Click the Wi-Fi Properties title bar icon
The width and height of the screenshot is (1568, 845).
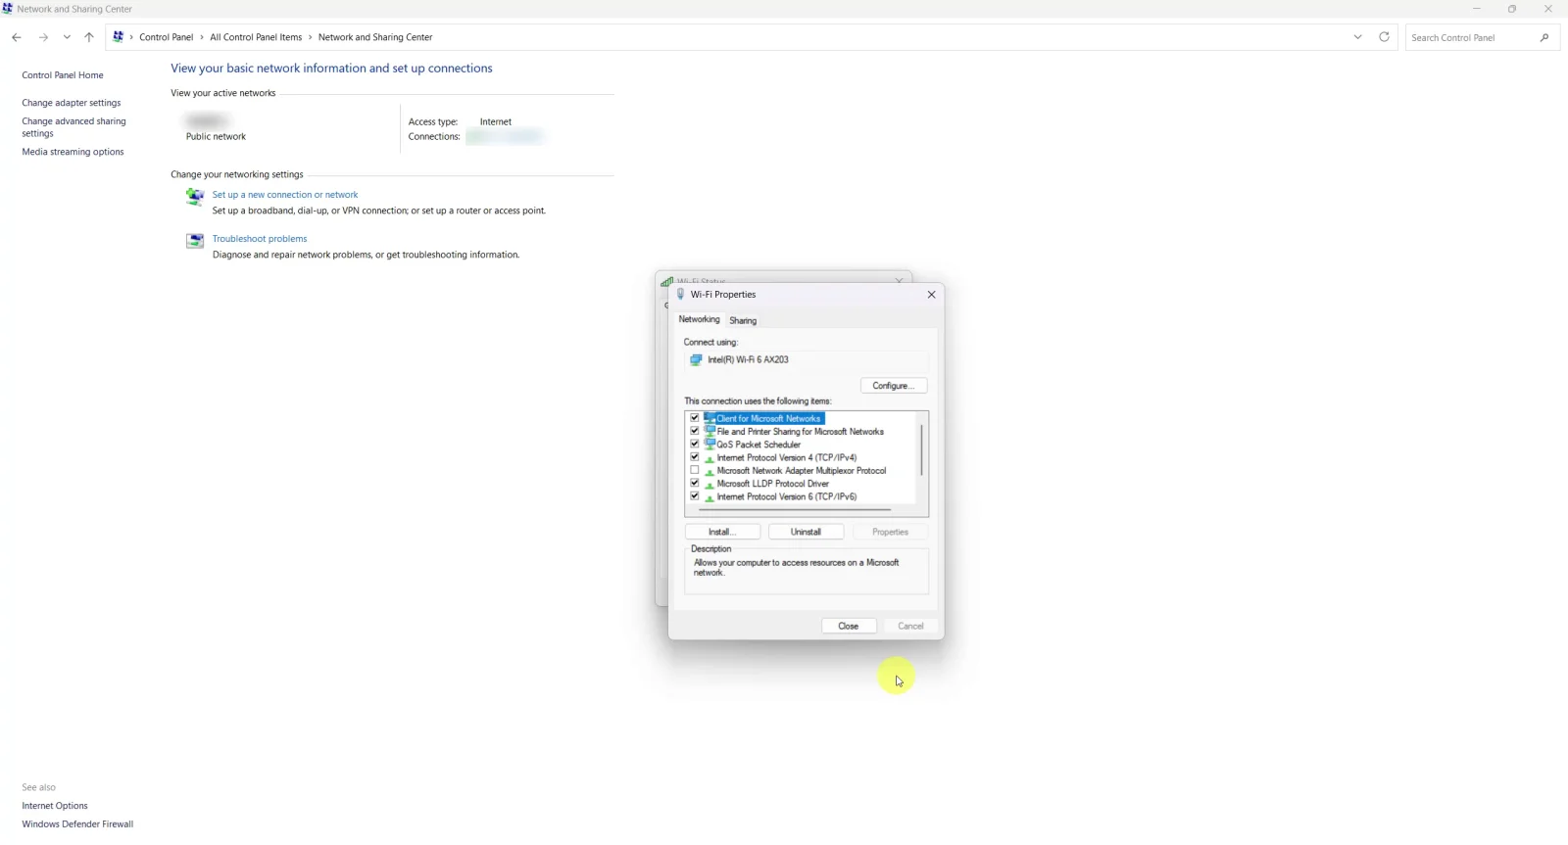click(681, 294)
